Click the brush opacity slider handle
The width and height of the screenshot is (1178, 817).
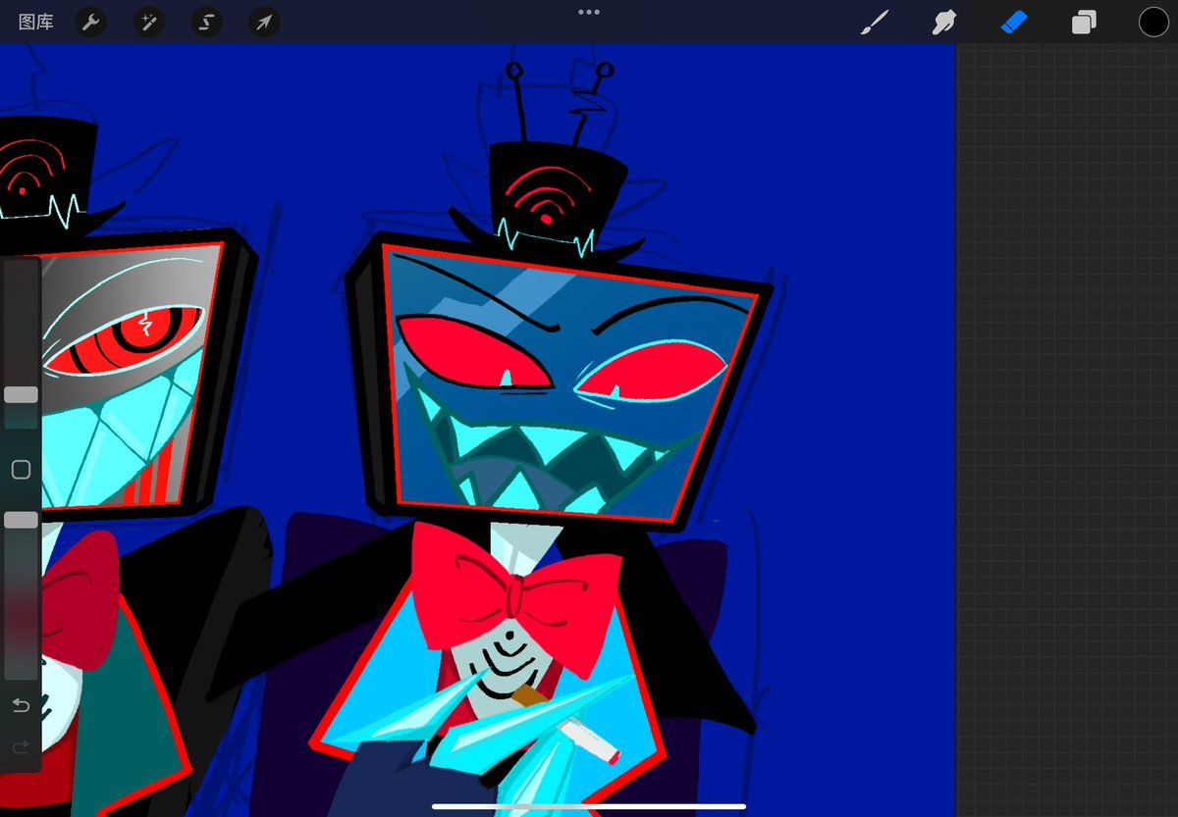click(22, 520)
